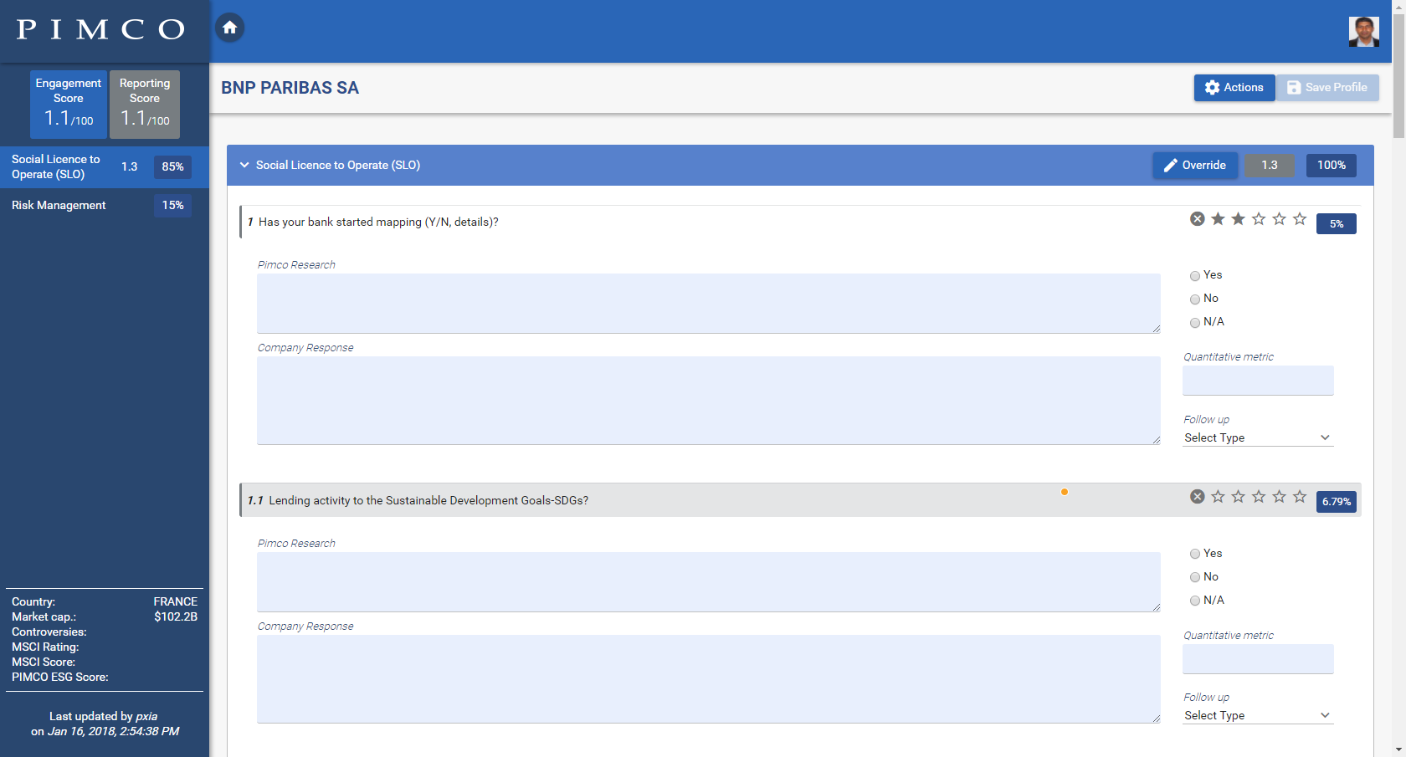Image resolution: width=1406 pixels, height=757 pixels.
Task: Click the Company Response field for question 1.1
Action: point(709,679)
